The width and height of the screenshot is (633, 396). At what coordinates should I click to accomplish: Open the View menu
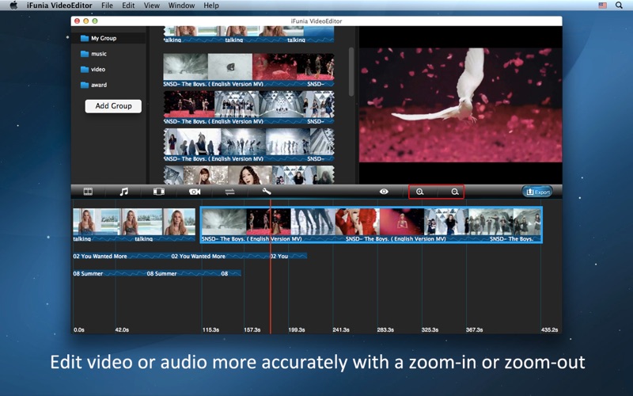(x=151, y=6)
